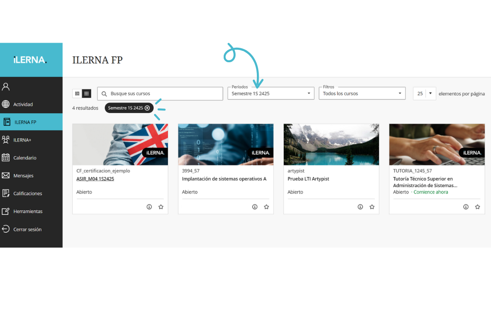
Task: Open the mountain lake course thumbnail
Action: [x=331, y=144]
